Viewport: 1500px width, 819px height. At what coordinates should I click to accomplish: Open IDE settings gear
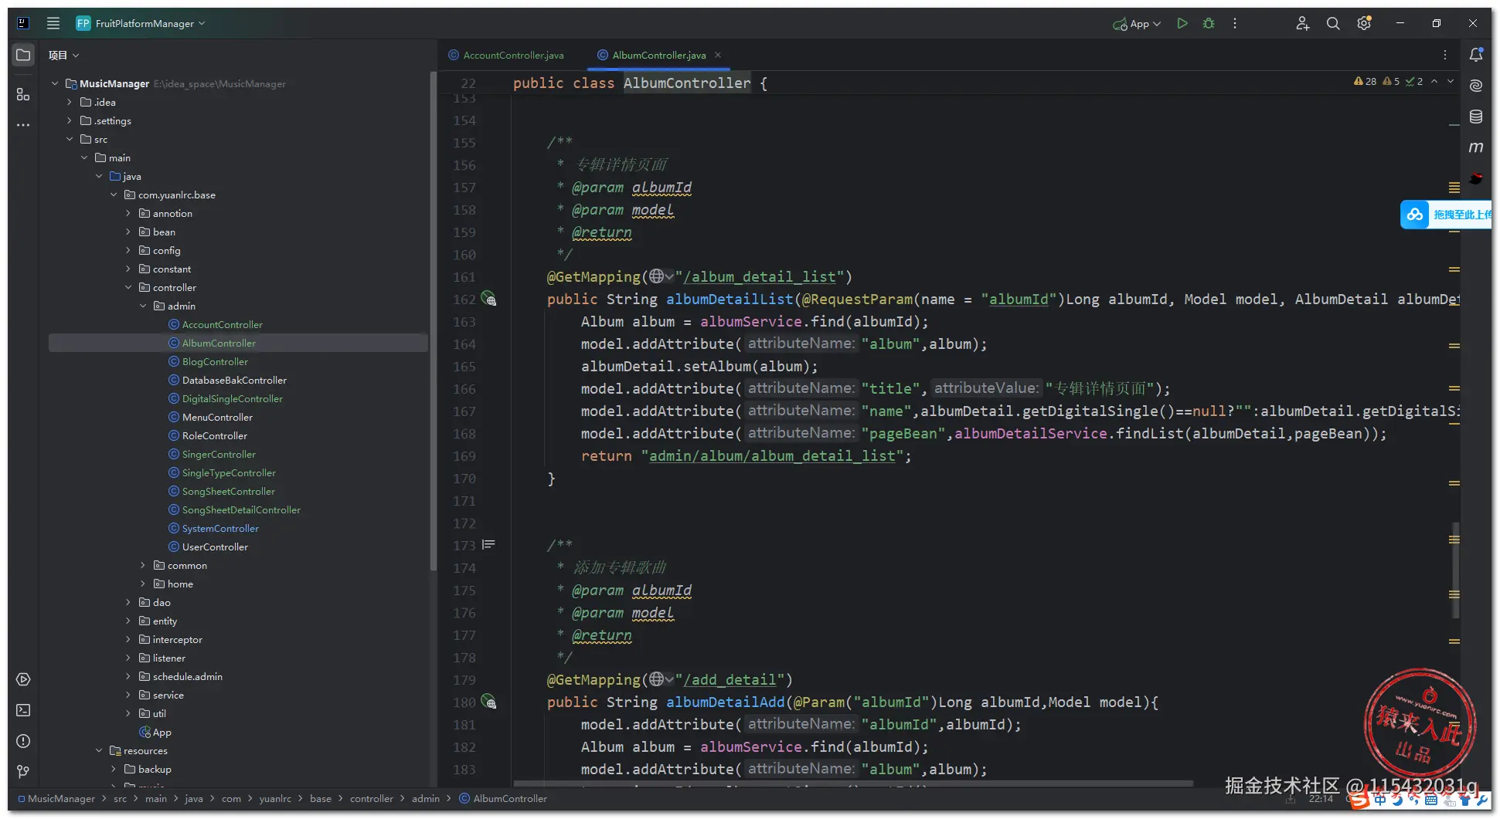[x=1364, y=23]
